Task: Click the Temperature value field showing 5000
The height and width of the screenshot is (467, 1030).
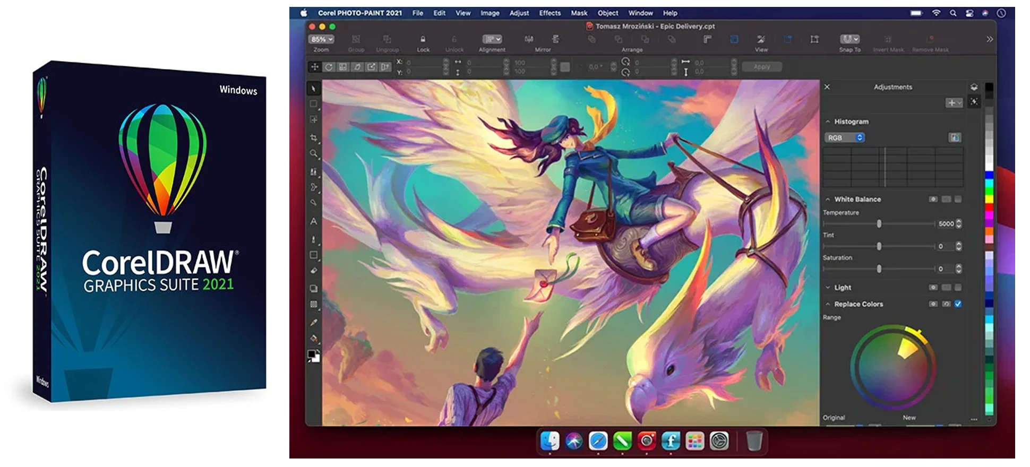Action: [946, 224]
